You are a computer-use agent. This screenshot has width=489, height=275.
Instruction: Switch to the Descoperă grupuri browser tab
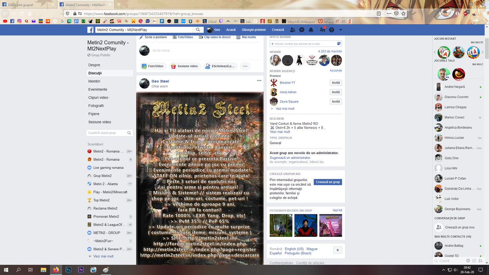(29, 4)
